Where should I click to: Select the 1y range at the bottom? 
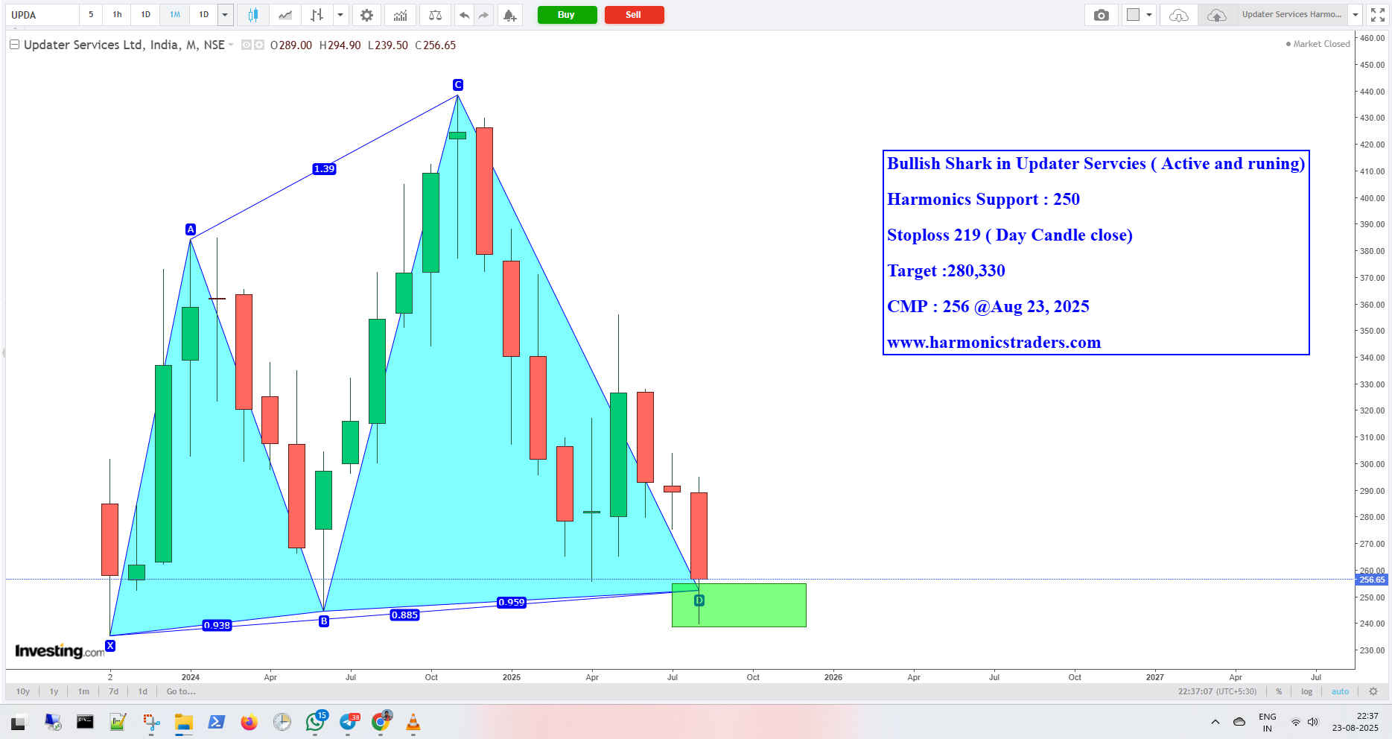pos(54,691)
